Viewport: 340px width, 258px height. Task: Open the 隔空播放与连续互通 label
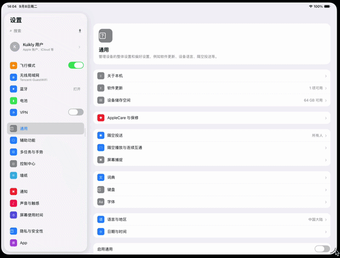click(x=125, y=147)
